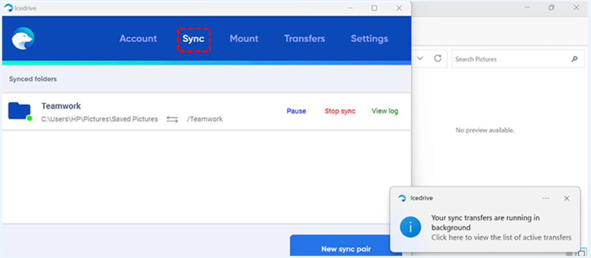
Task: Stop sync for Teamwork folder
Action: 340,112
